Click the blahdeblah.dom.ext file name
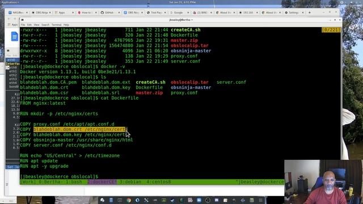The width and height of the screenshot is (363, 204). [106, 82]
